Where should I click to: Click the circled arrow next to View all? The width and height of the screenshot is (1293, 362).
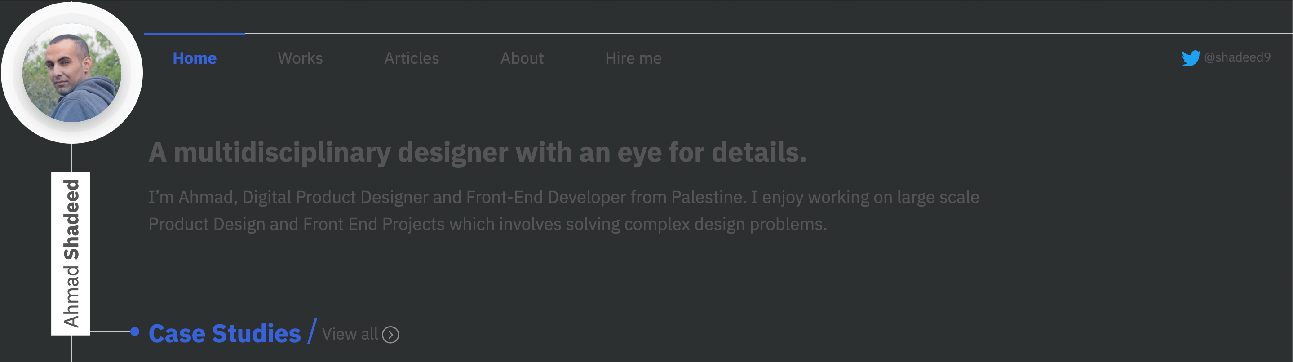(x=390, y=335)
